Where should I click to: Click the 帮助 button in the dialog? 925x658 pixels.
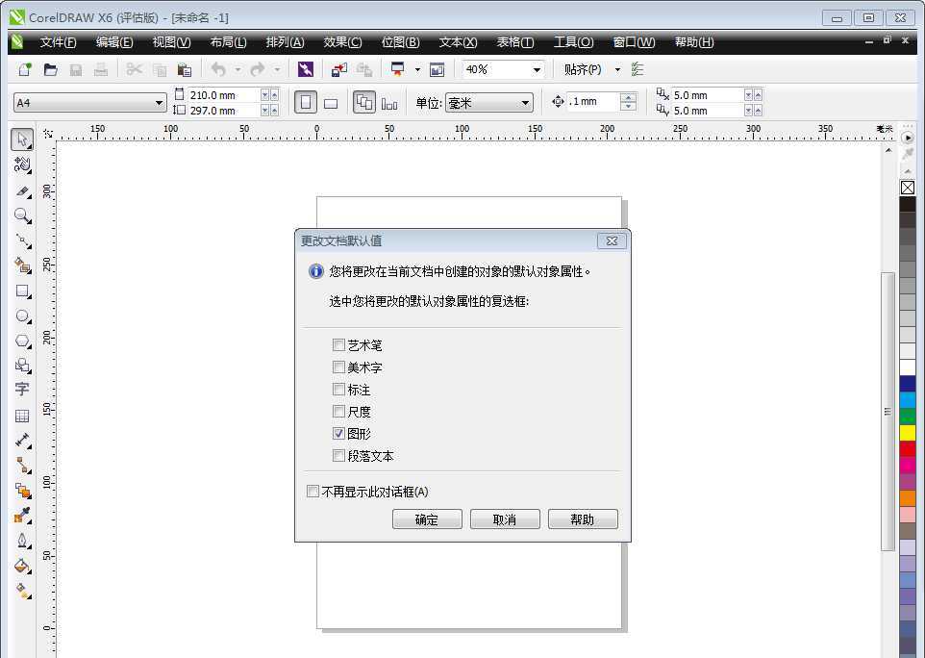tap(583, 519)
